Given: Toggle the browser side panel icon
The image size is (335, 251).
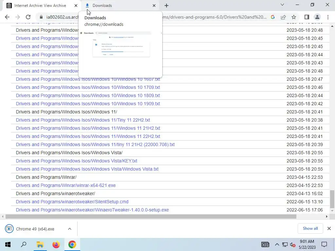Looking at the screenshot, I should tap(307, 17).
